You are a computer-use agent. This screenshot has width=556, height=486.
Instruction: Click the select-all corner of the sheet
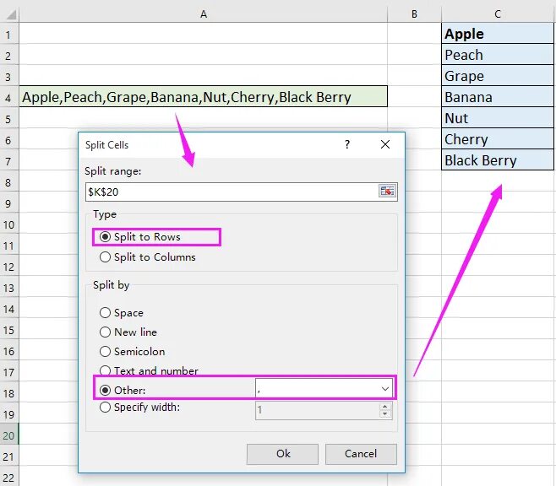[9, 13]
